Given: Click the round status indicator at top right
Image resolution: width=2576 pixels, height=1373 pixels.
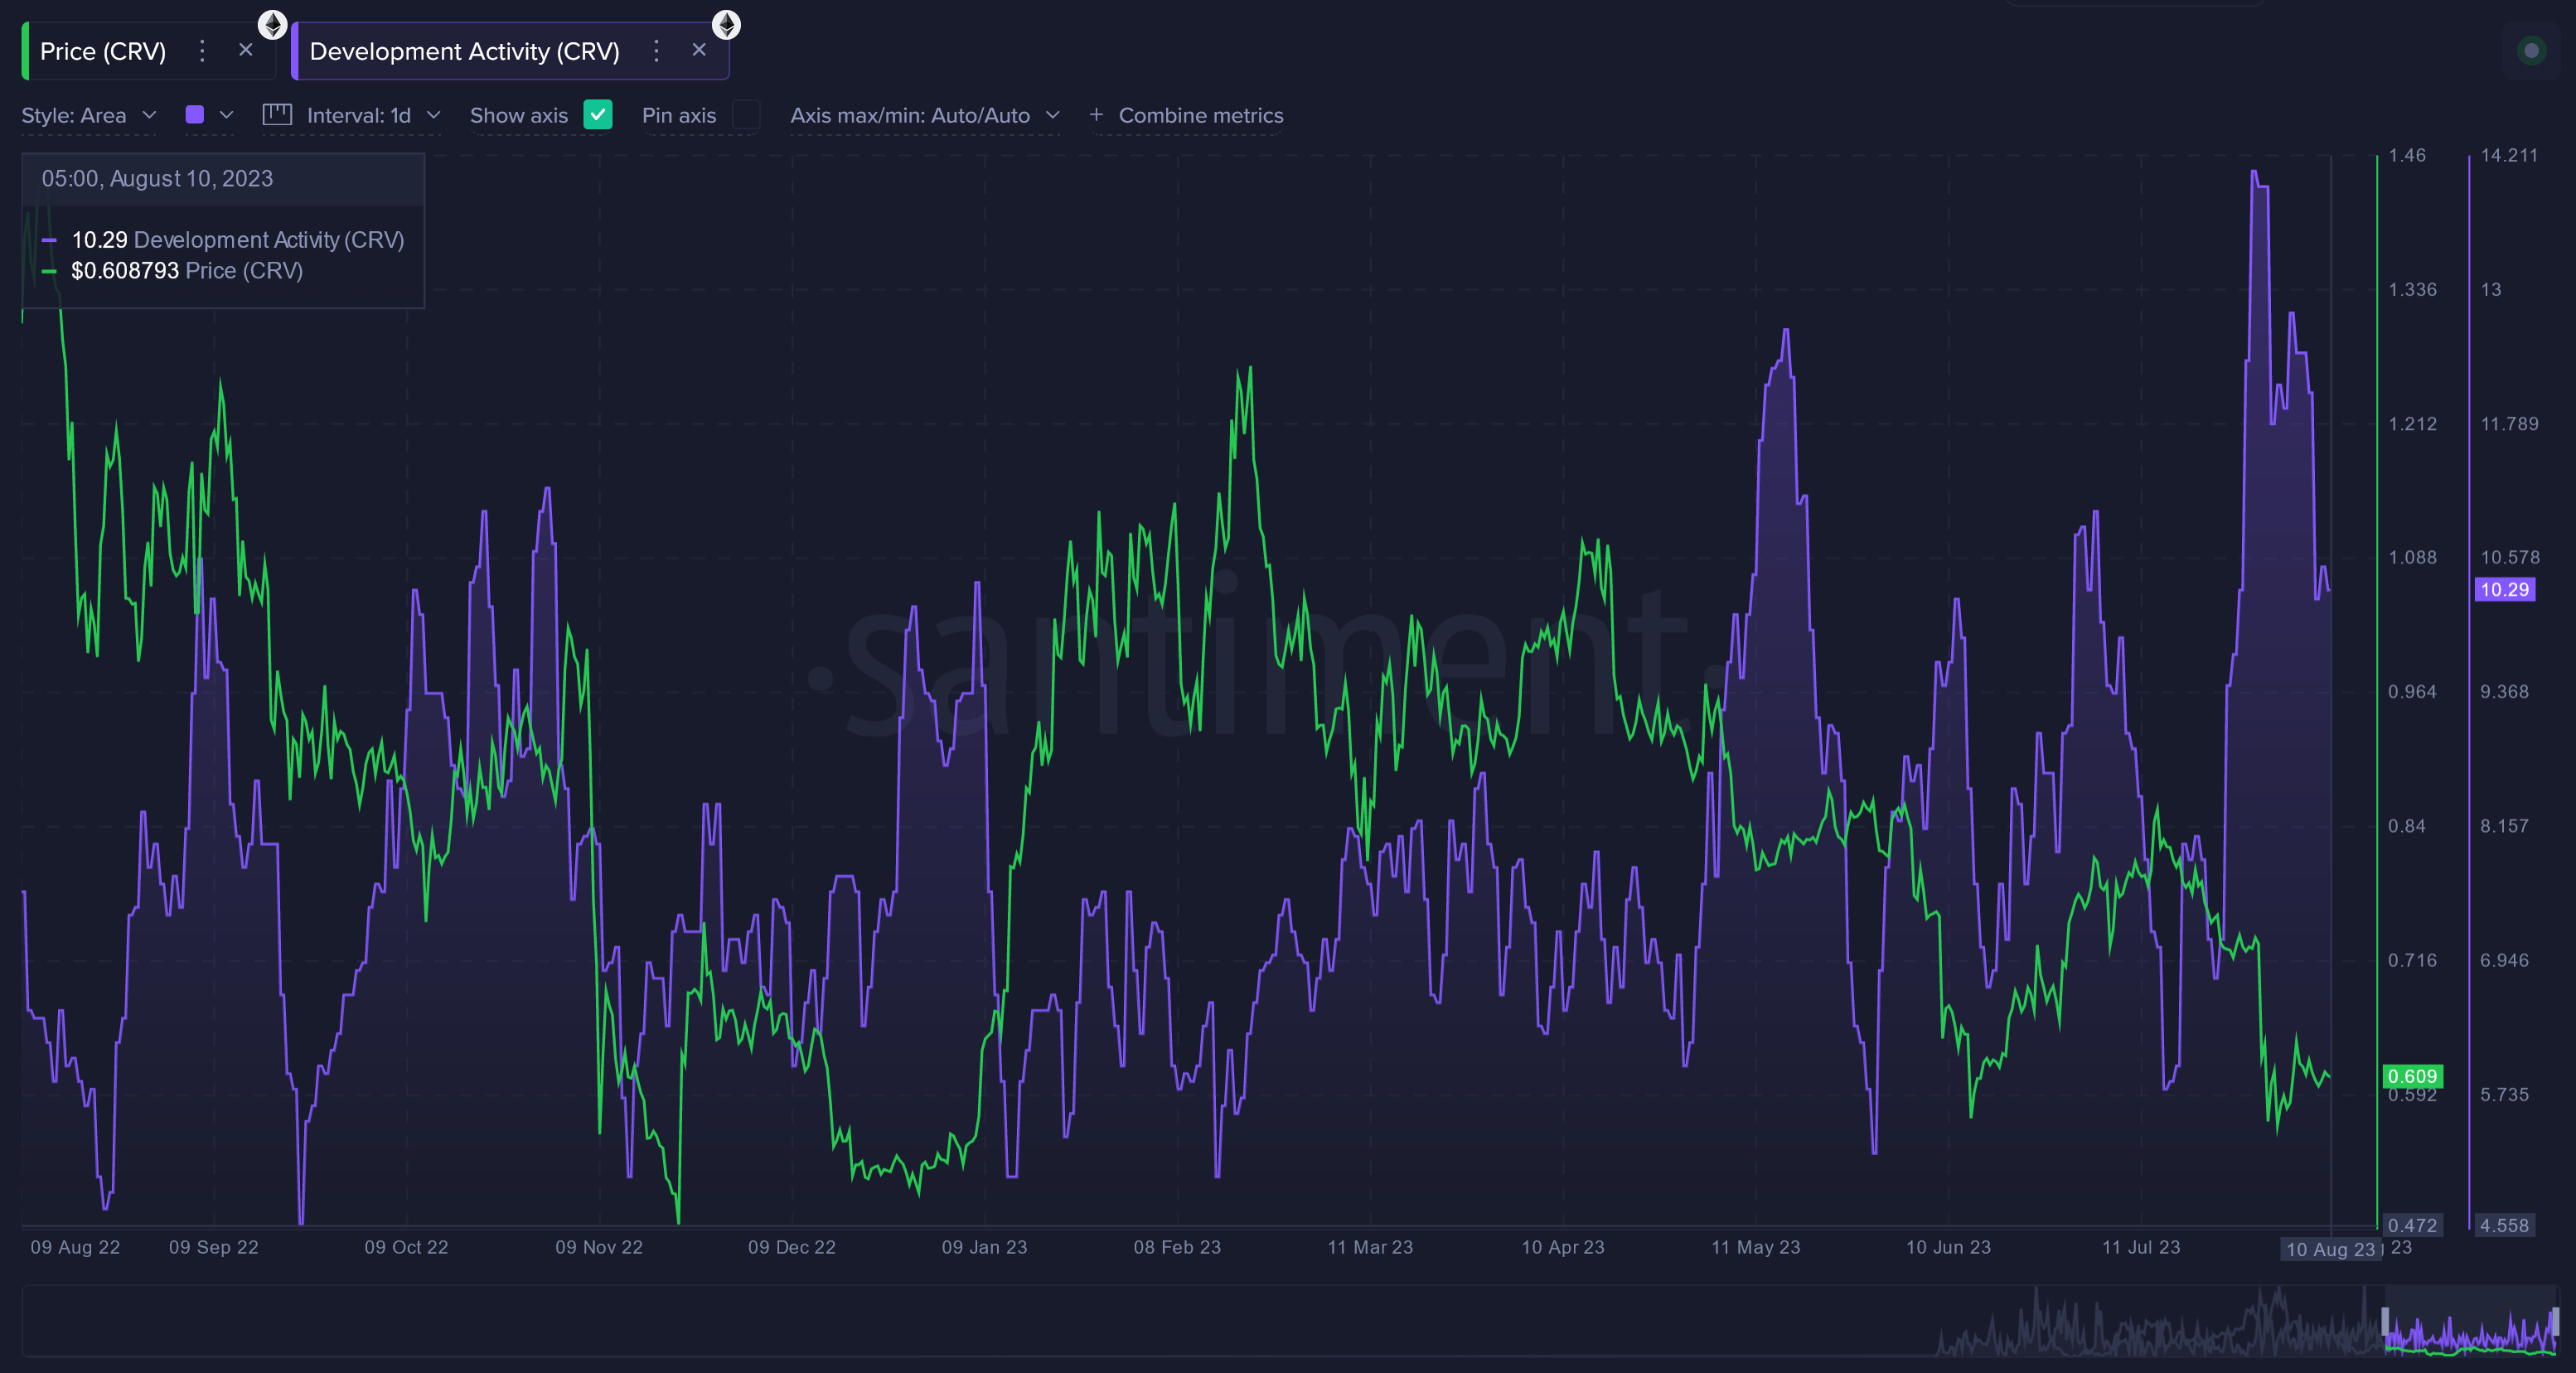Looking at the screenshot, I should (2531, 50).
